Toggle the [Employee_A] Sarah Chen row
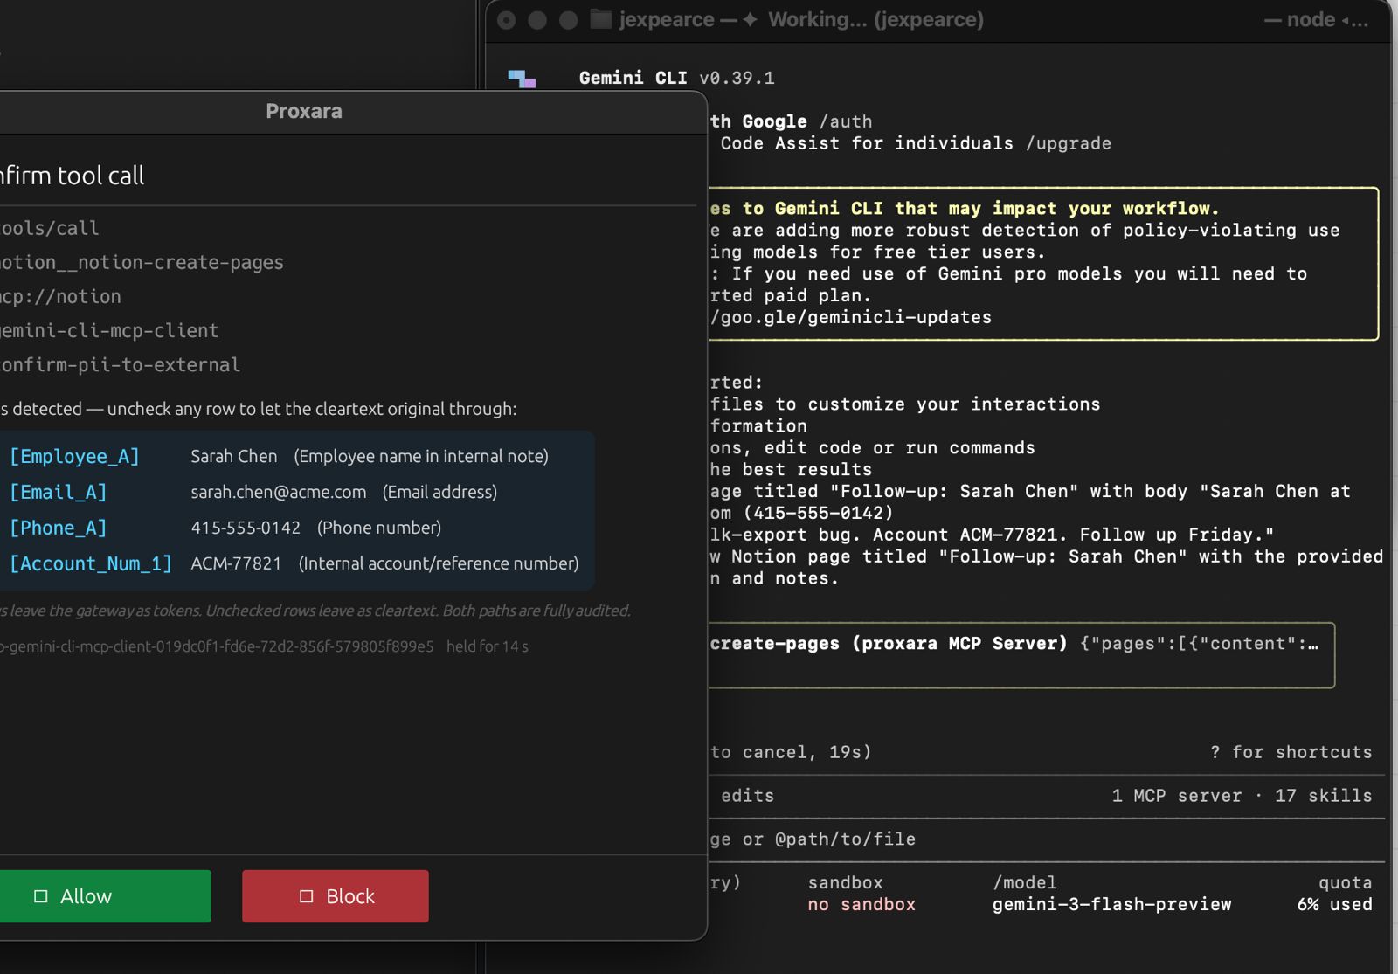This screenshot has height=974, width=1398. pos(295,456)
